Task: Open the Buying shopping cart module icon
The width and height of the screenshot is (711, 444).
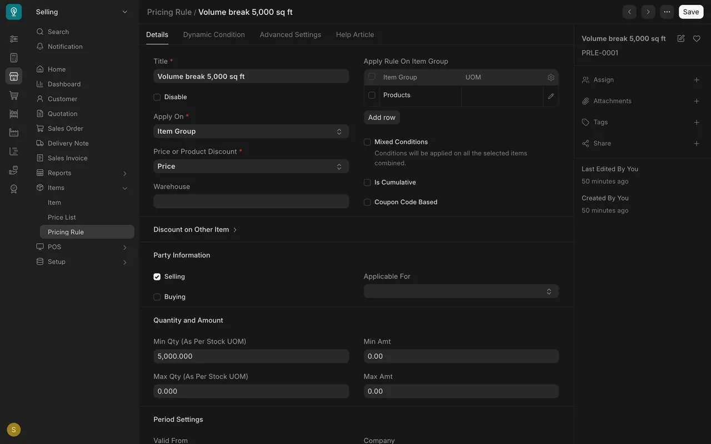Action: point(14,95)
